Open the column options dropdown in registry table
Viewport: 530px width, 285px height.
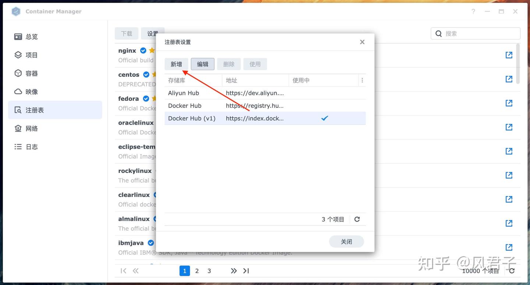362,80
